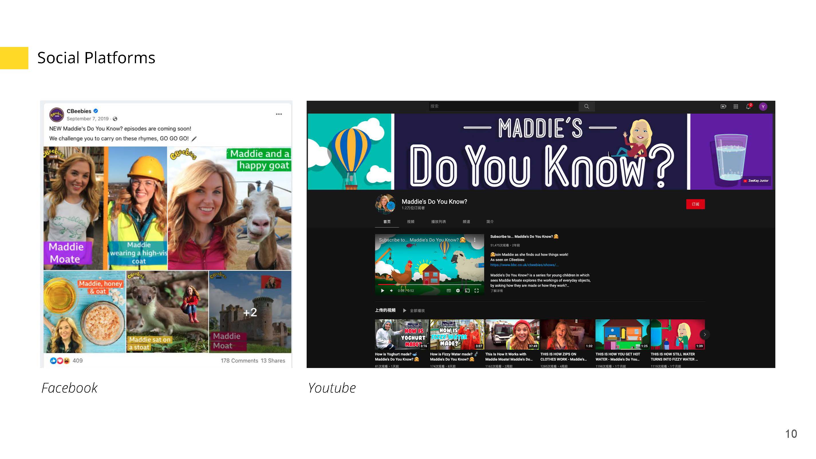Open the 1:25 hot water video thumbnail
This screenshot has height=459, width=816.
coord(622,334)
